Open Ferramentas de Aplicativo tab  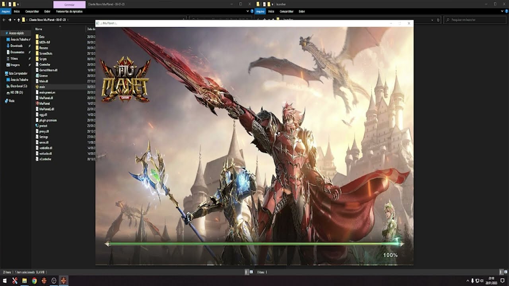(x=69, y=12)
